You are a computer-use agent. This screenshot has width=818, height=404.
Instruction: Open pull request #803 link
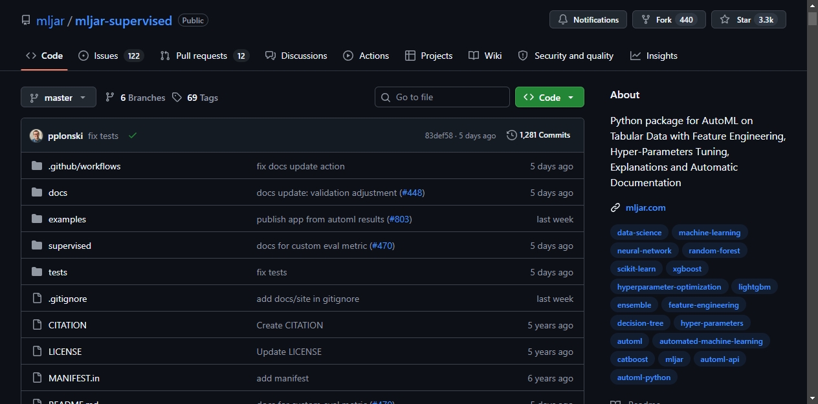(399, 219)
